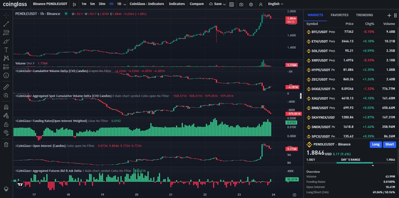The height and width of the screenshot is (198, 399).
Task: Click the red 1.8846 price label on axis
Action: 291,20
